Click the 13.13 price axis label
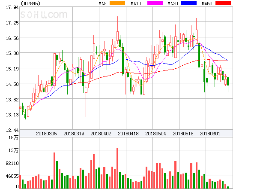This screenshot has width=257, height=189. pos(12,115)
